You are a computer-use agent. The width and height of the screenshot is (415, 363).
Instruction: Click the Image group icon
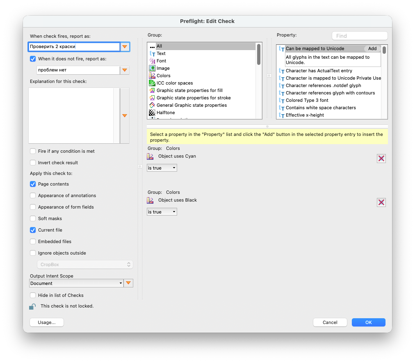coord(152,68)
